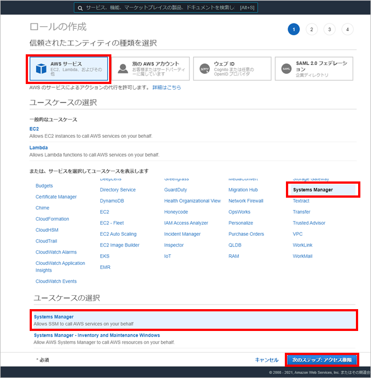The height and width of the screenshot is (378, 371).
Task: Select the Textract service
Action: click(301, 201)
